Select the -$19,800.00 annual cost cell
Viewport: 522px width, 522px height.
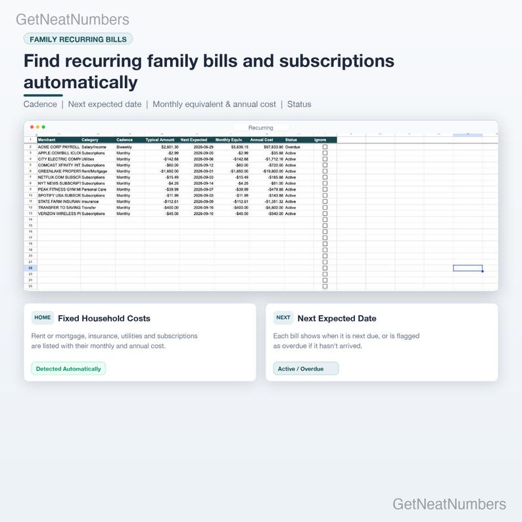click(267, 171)
